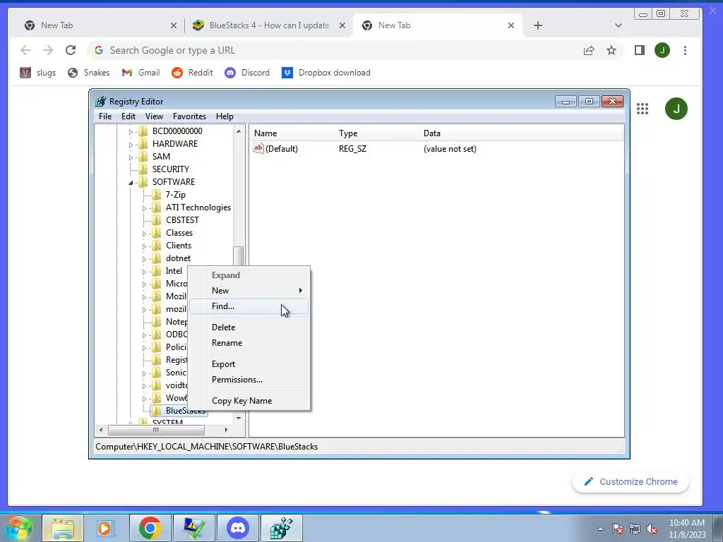Choose Find... in context menu
The image size is (723, 542).
coord(249,306)
